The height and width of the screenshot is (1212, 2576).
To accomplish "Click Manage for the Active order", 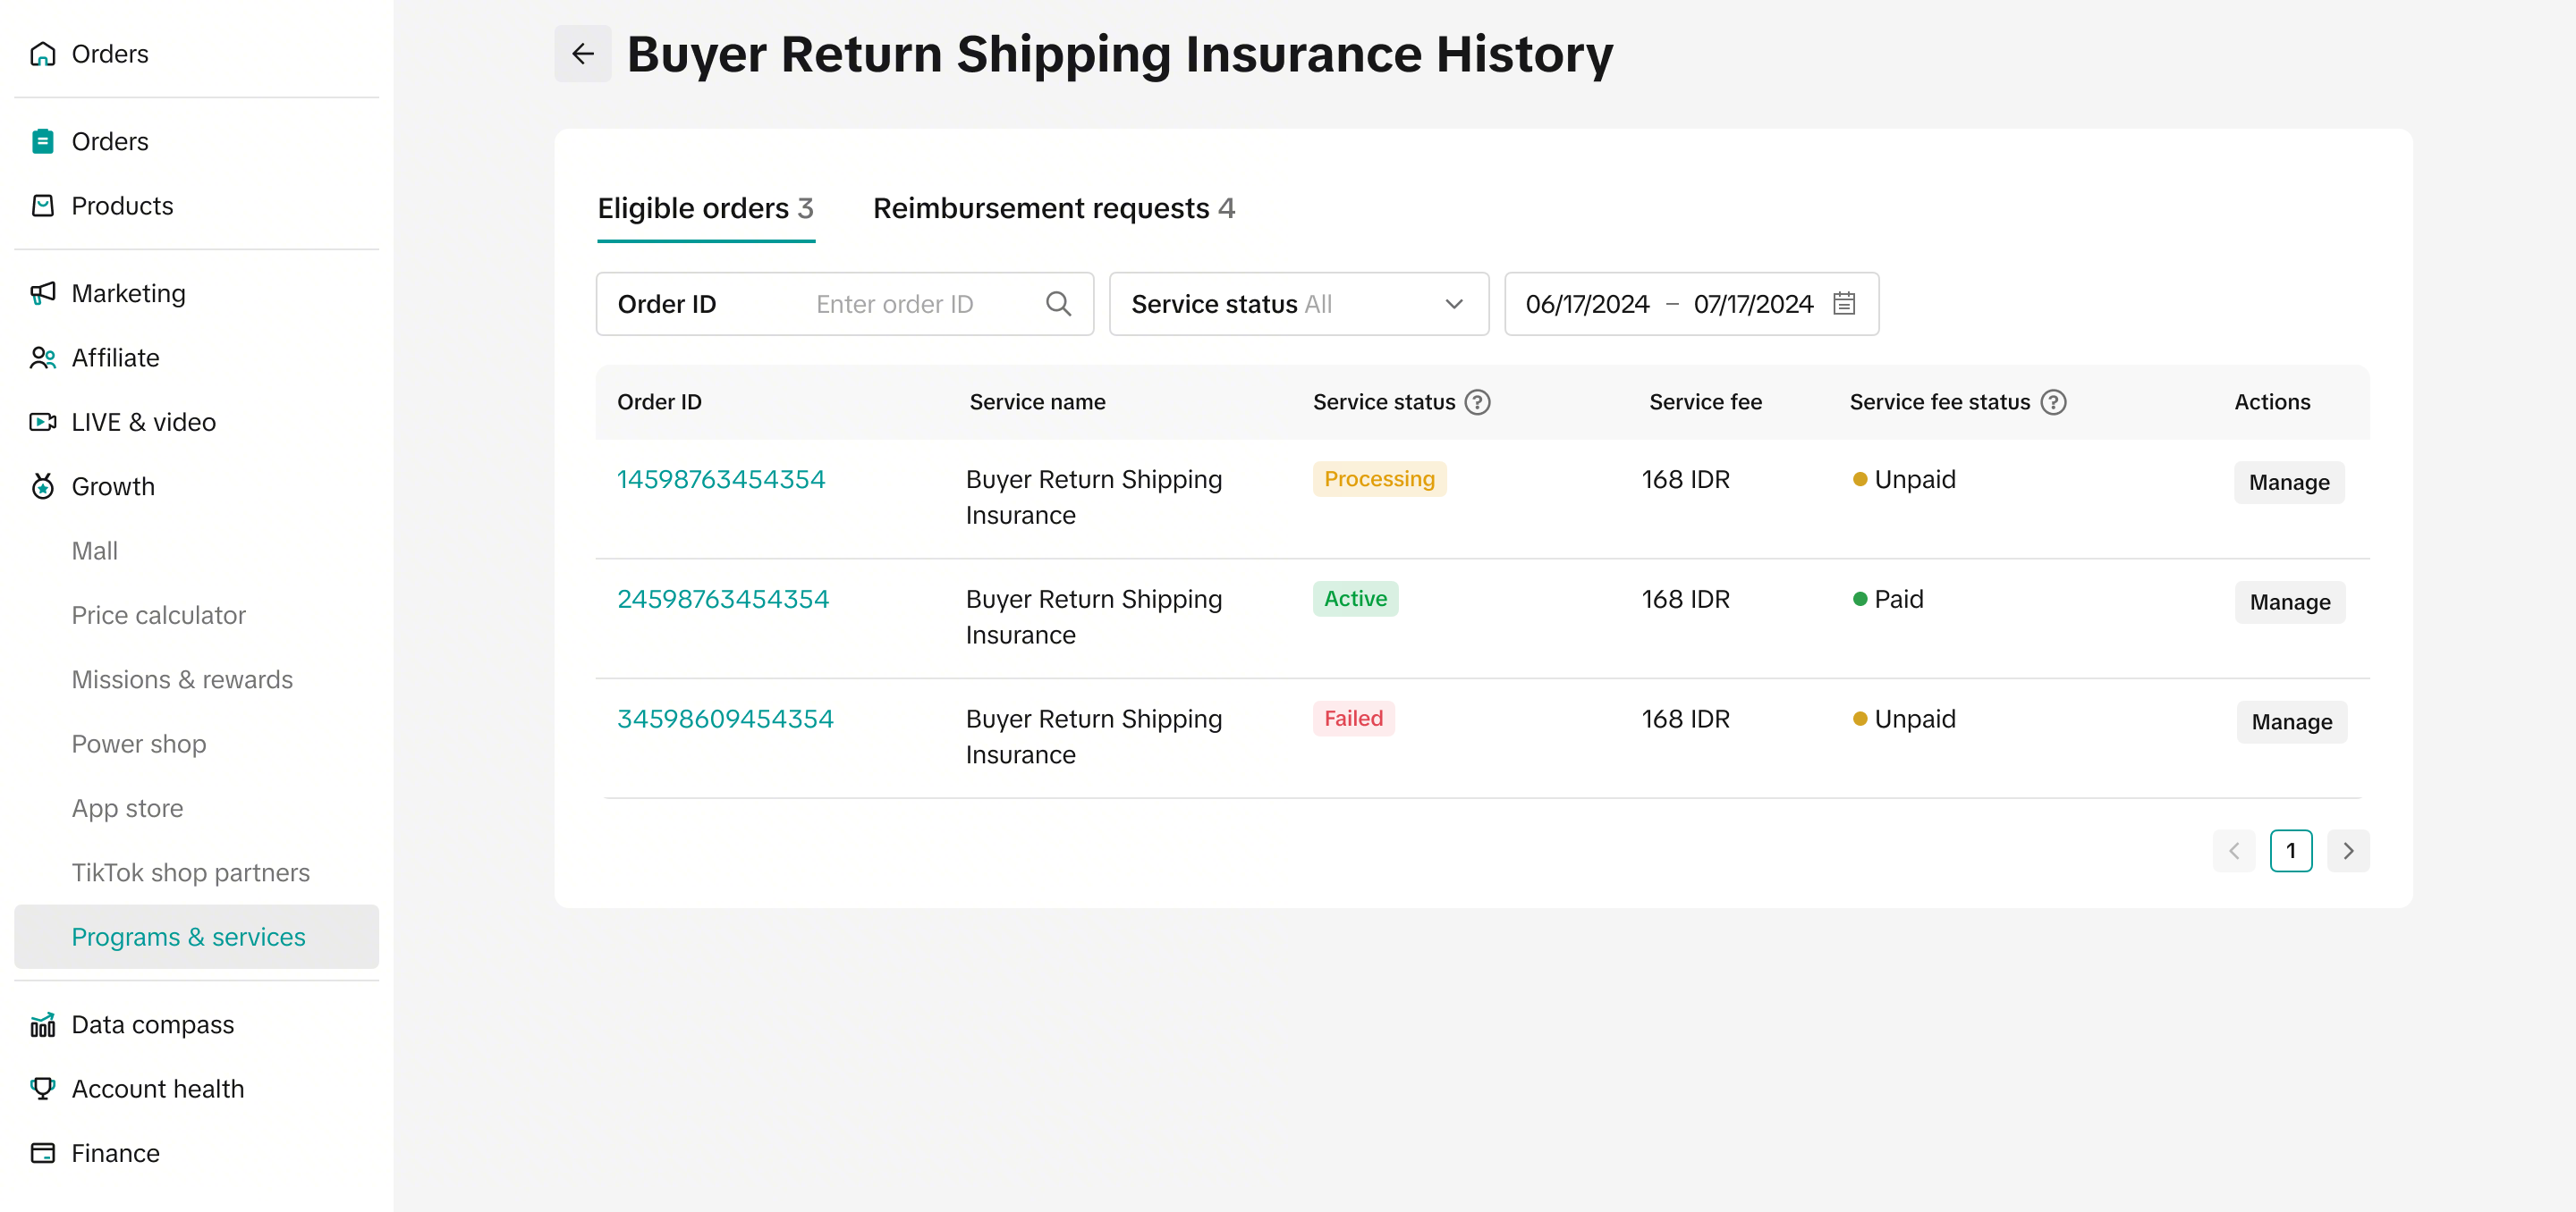I will [x=2289, y=602].
